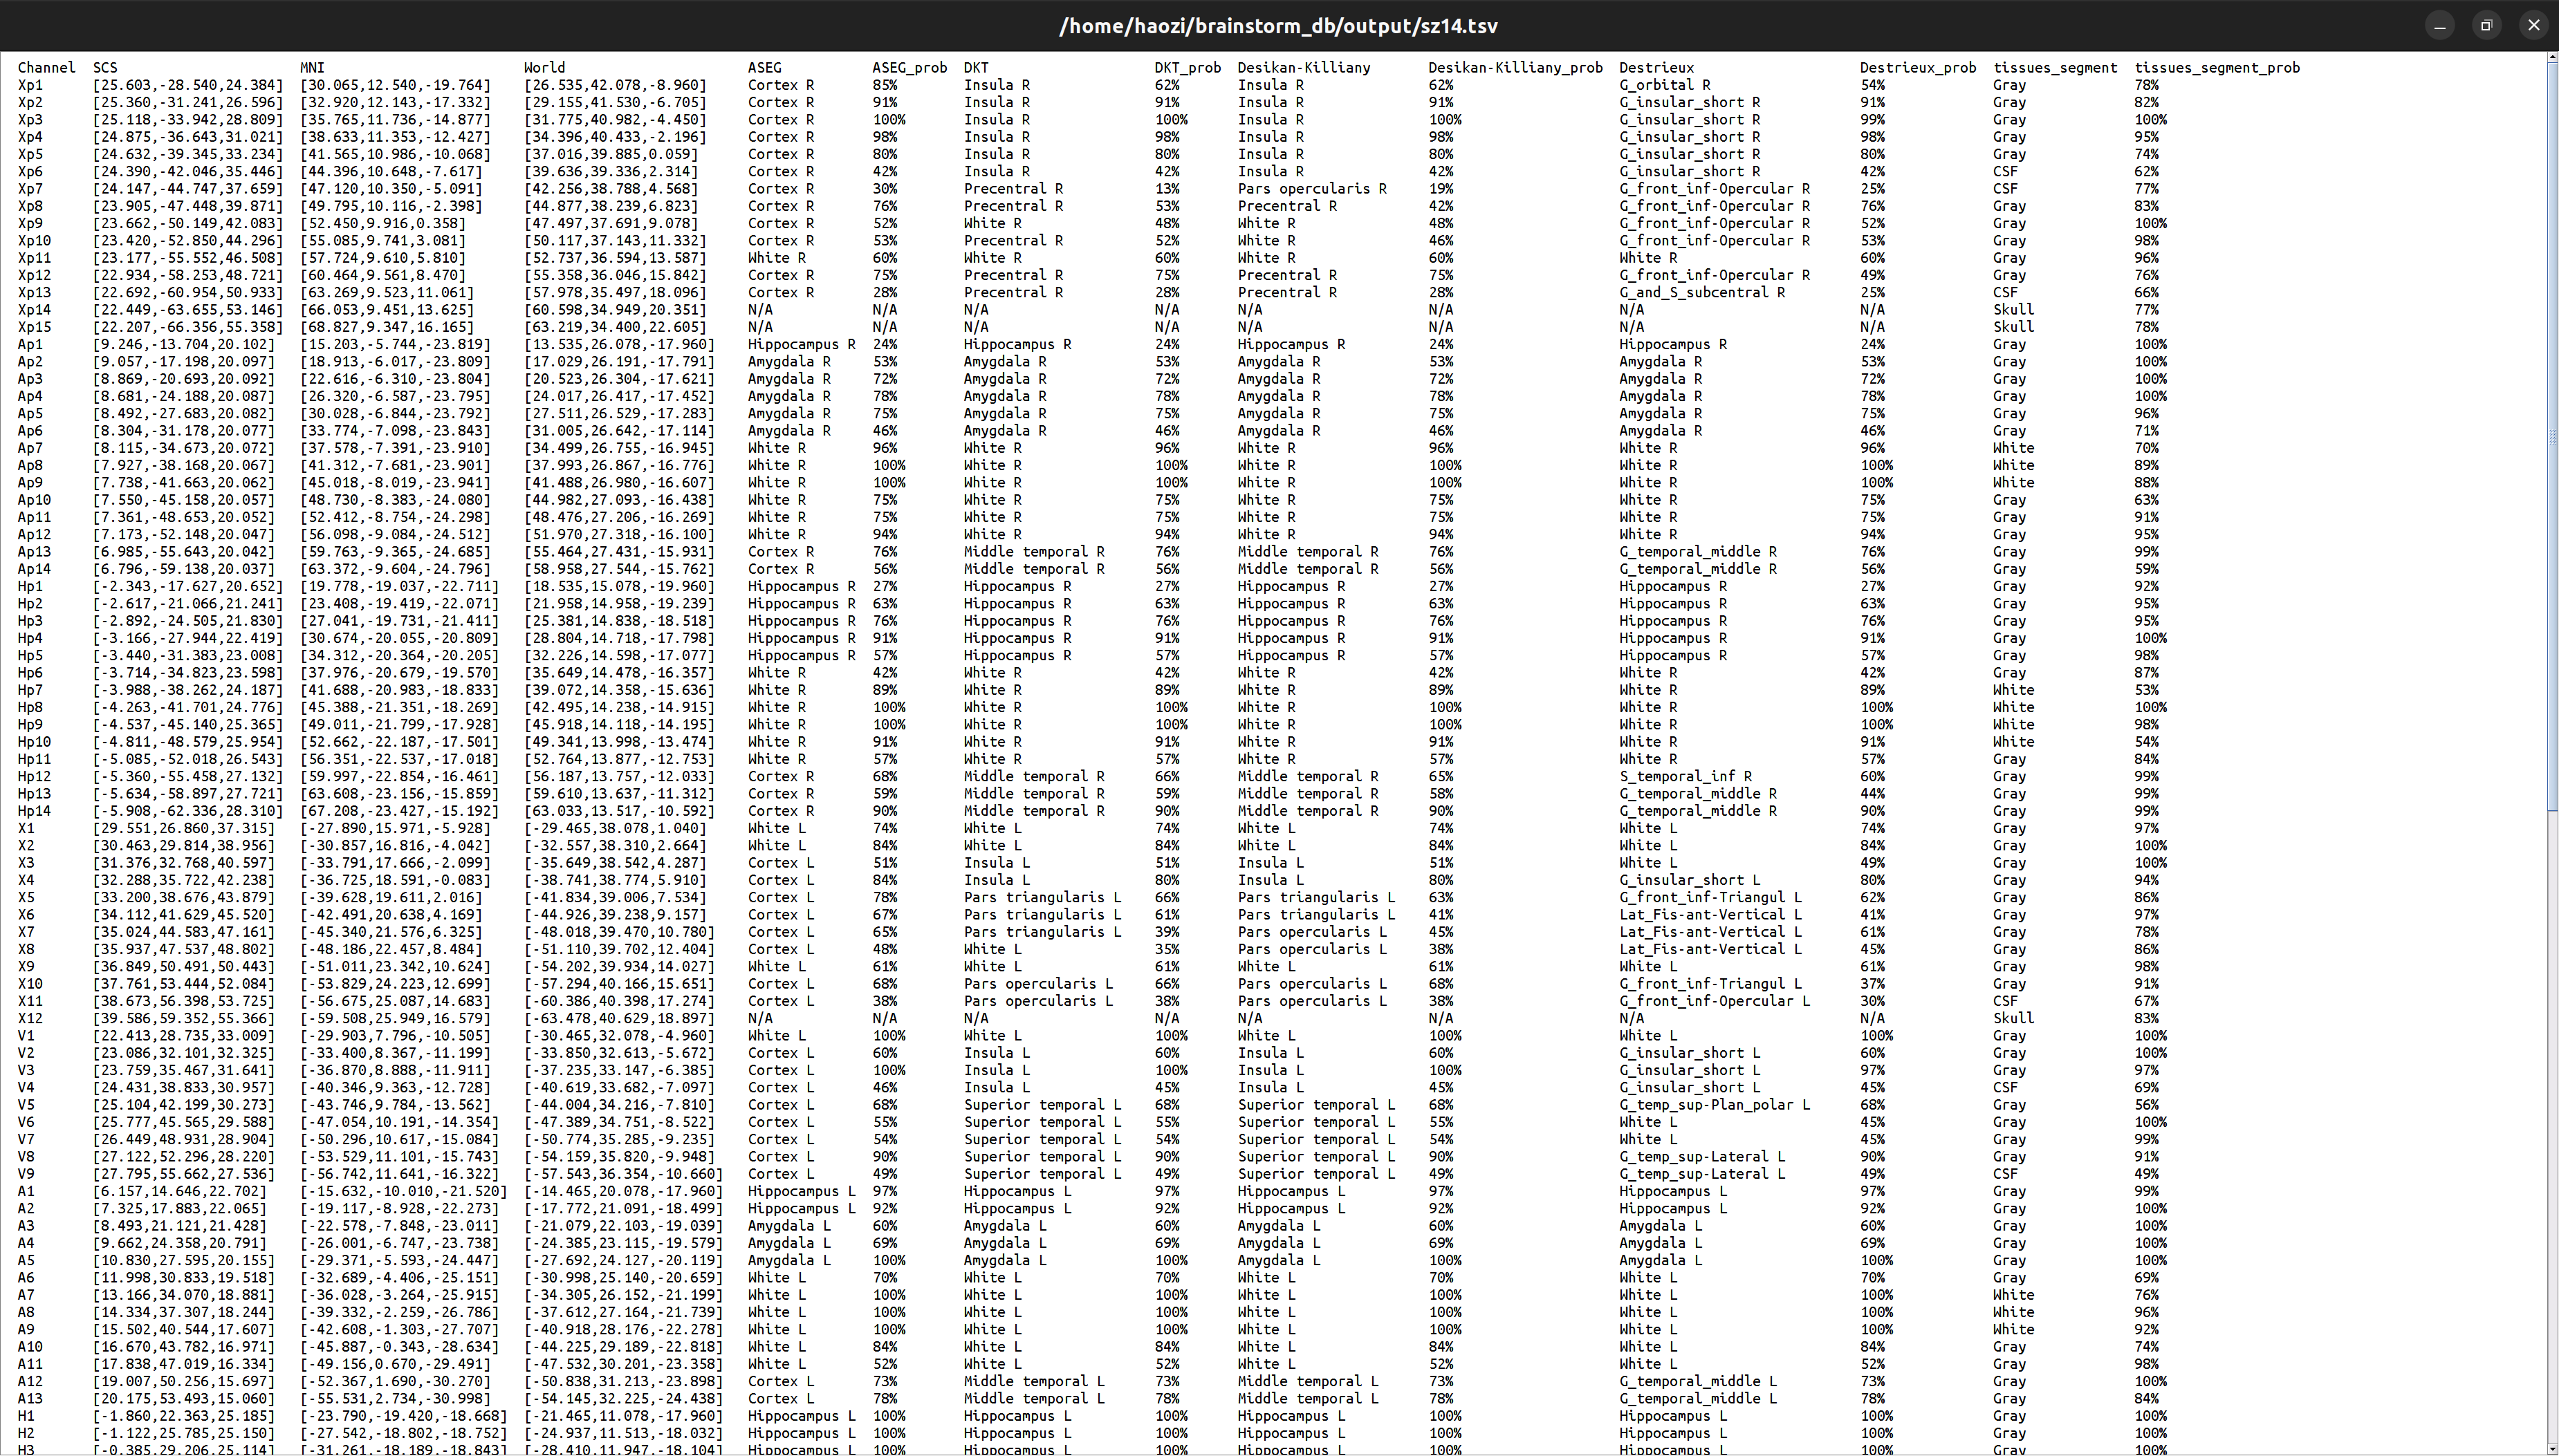Click SCS value [9.246,-13.704,20.102]

point(184,345)
